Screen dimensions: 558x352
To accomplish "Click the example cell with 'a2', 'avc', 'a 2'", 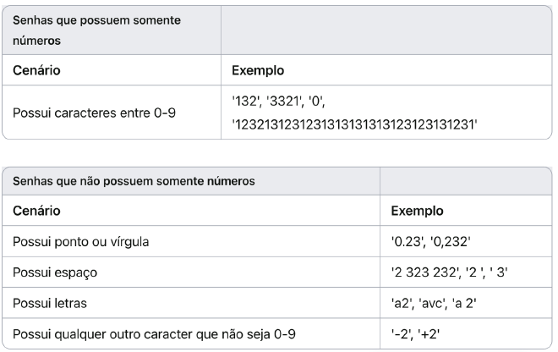I will (436, 302).
